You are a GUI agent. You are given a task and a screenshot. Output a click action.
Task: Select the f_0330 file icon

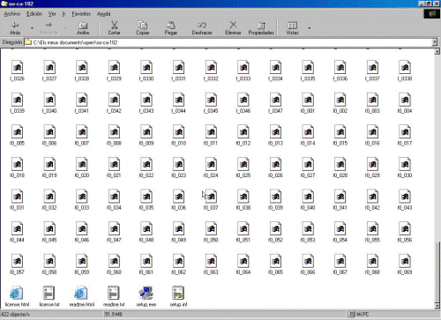(146, 67)
